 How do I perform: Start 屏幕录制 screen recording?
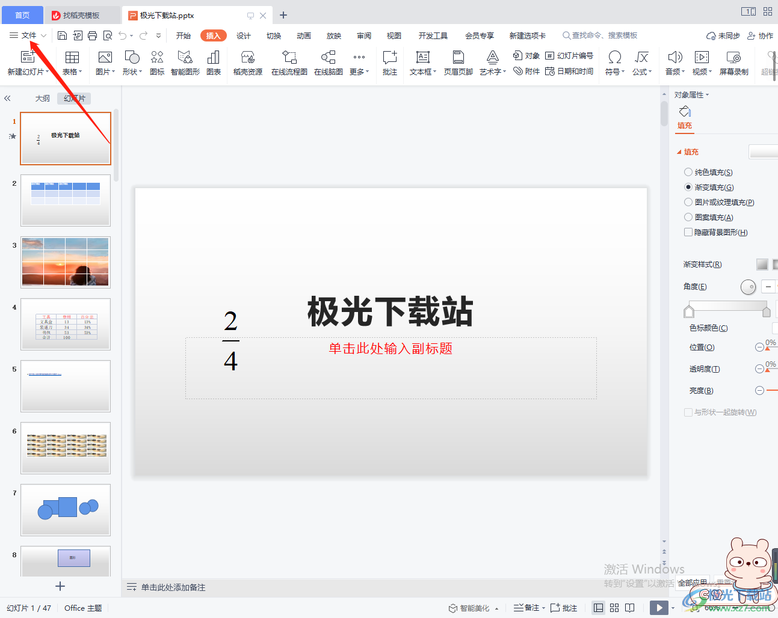(734, 63)
